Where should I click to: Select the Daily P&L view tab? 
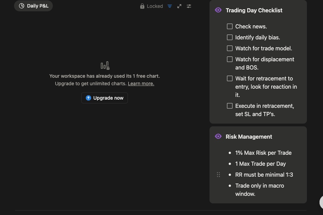(34, 6)
